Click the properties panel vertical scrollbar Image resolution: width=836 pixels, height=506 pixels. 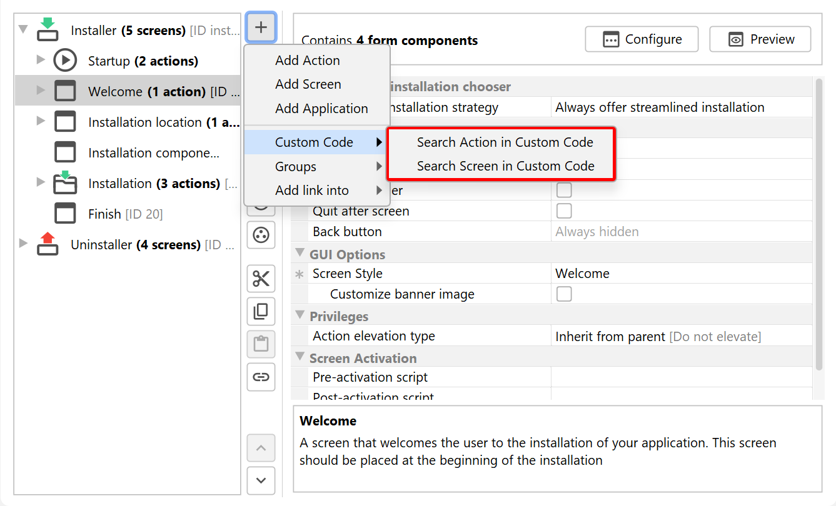pos(818,225)
